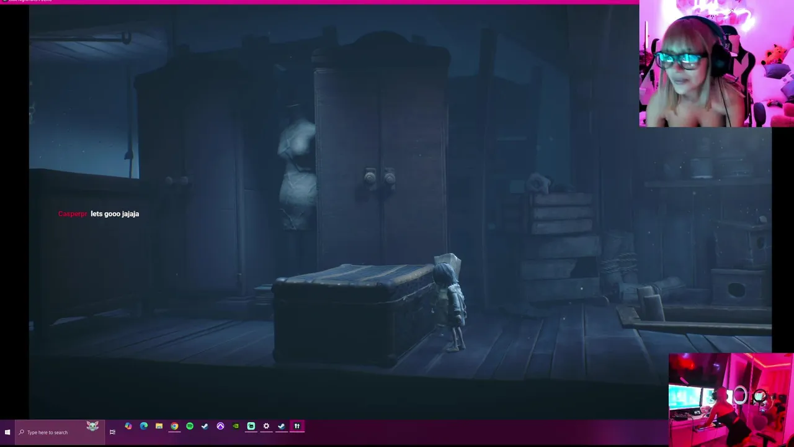Switch to the second Steam icon, left of the pink one
This screenshot has height=447, width=794.
(282, 426)
